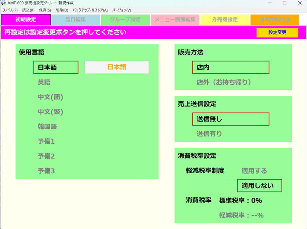This screenshot has height=229, width=307.
Task: Open the ファイル(F) menu
Action: pyautogui.click(x=10, y=10)
